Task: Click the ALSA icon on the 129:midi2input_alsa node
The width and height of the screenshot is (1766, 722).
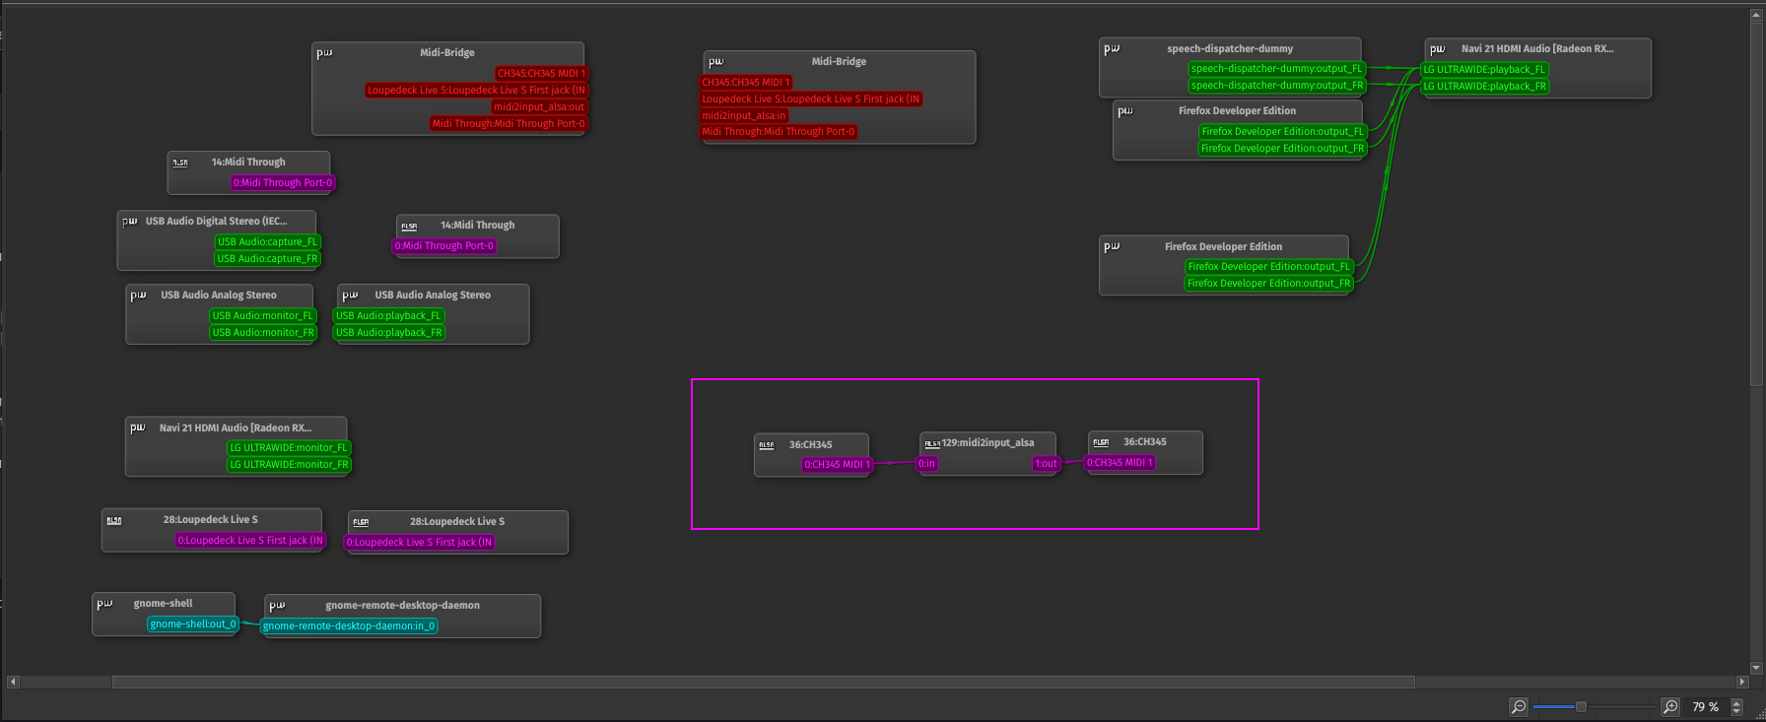Action: tap(931, 443)
